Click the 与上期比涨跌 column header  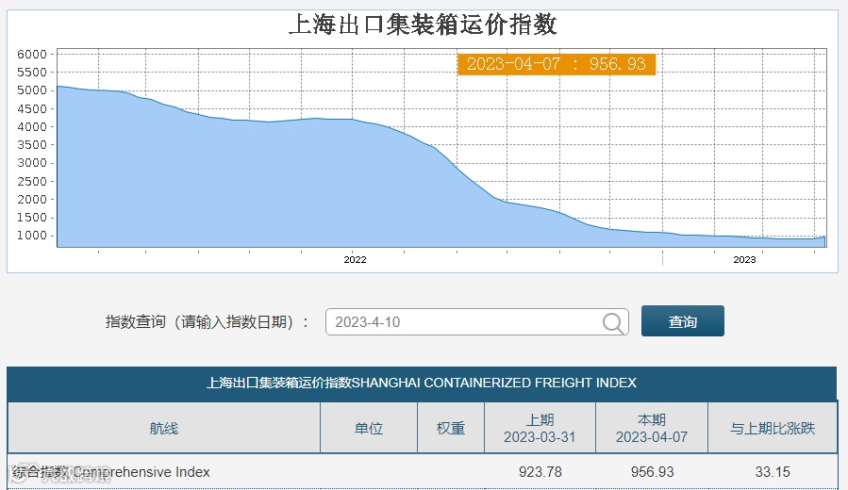click(x=773, y=429)
